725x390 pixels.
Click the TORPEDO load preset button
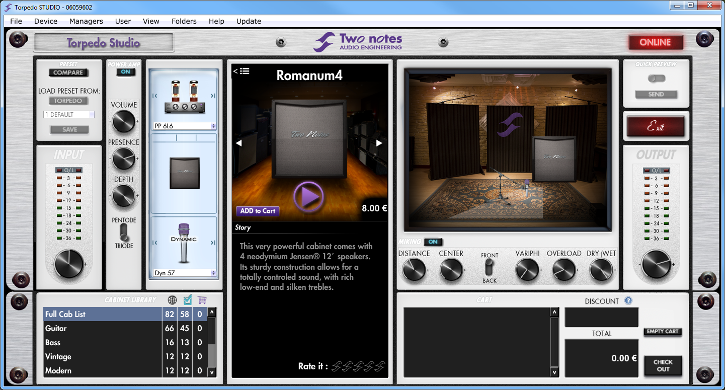pos(68,101)
